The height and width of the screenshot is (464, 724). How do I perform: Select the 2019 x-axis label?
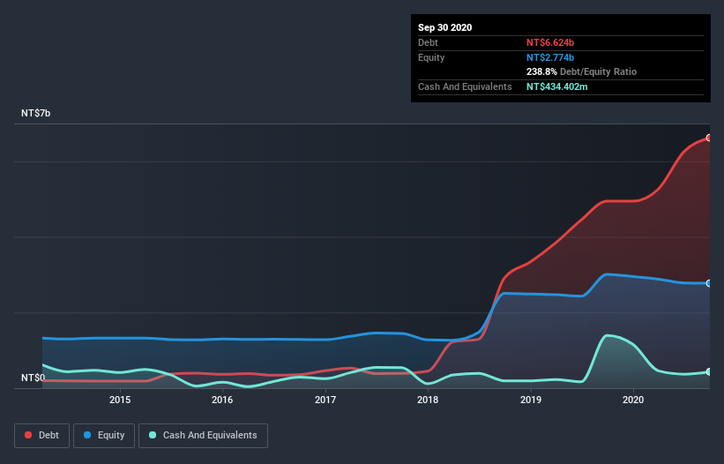[x=531, y=400]
